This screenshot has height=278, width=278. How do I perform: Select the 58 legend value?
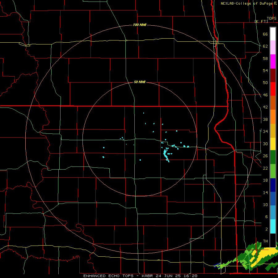click(x=265, y=58)
